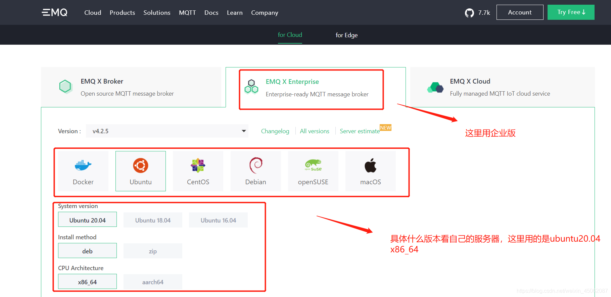Choose Ubuntu 20.04 system version
The image size is (611, 297).
(x=87, y=219)
